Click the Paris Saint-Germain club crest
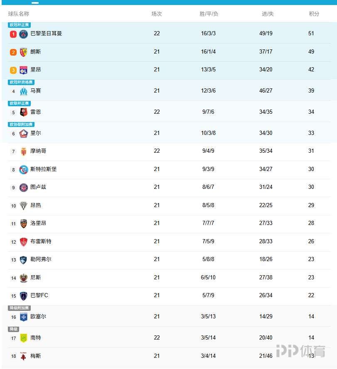The image size is (337, 369). [x=24, y=34]
